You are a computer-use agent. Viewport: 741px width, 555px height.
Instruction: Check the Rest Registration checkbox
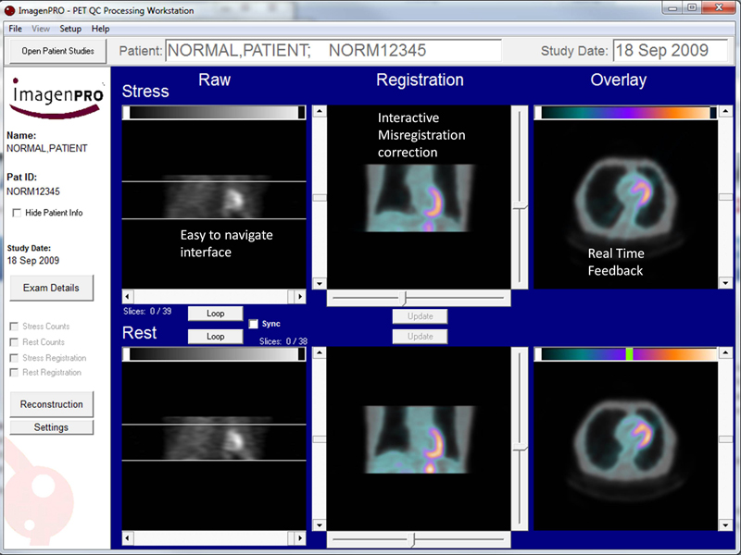click(14, 373)
